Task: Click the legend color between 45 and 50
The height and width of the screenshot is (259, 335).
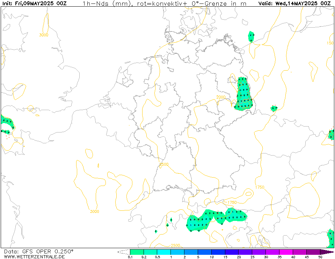Action: coord(313,252)
